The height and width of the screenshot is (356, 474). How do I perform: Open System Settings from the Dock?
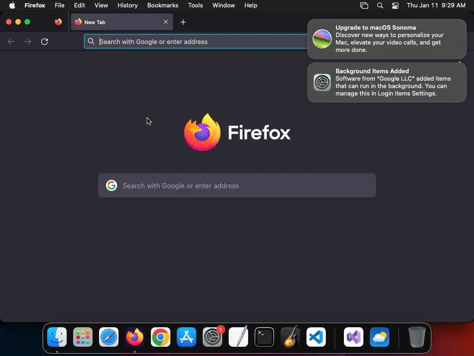click(x=212, y=337)
